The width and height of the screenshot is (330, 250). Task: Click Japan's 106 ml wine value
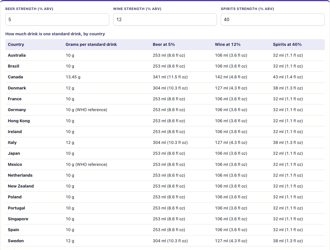(x=231, y=154)
